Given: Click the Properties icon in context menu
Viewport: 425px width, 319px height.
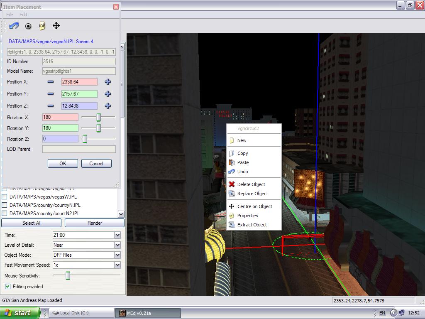Looking at the screenshot, I should tap(232, 216).
